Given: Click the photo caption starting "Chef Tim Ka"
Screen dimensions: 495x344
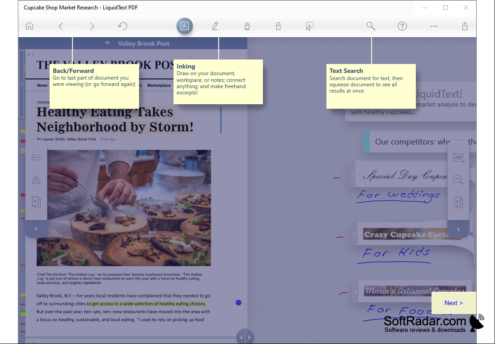Looking at the screenshot, I should (x=119, y=279).
